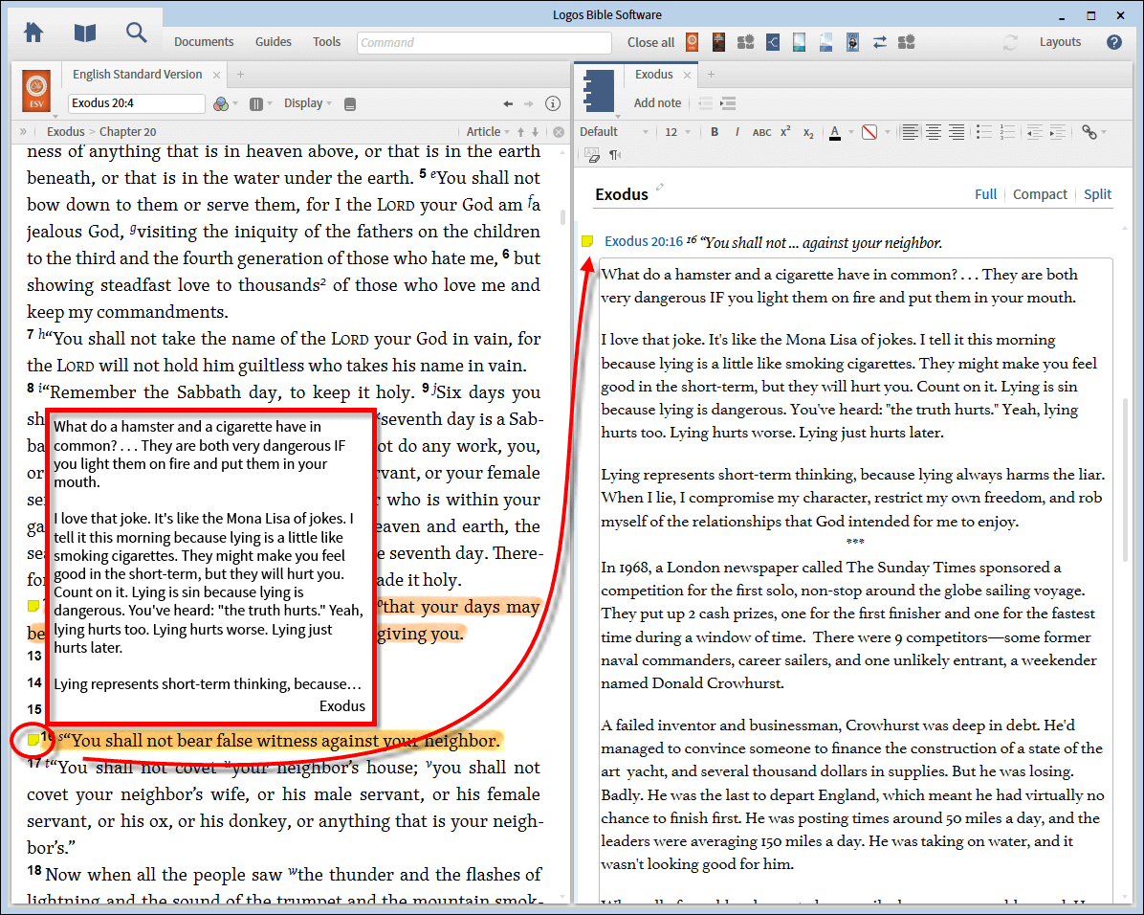Image resolution: width=1144 pixels, height=915 pixels.
Task: Click the navigate back arrow
Action: coord(509,103)
